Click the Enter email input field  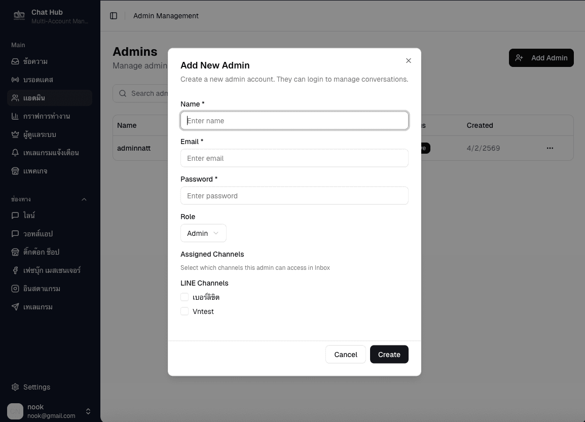coord(294,158)
